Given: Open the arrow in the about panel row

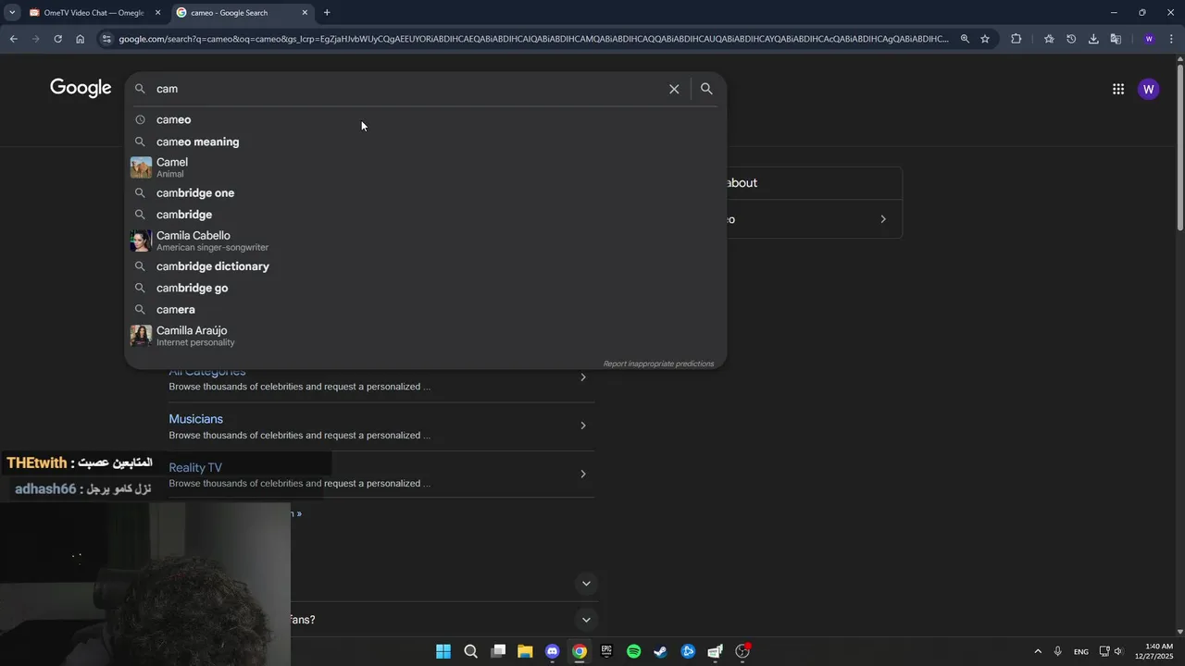Looking at the screenshot, I should (x=883, y=219).
